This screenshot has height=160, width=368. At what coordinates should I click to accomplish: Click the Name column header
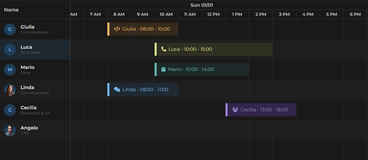[11, 10]
